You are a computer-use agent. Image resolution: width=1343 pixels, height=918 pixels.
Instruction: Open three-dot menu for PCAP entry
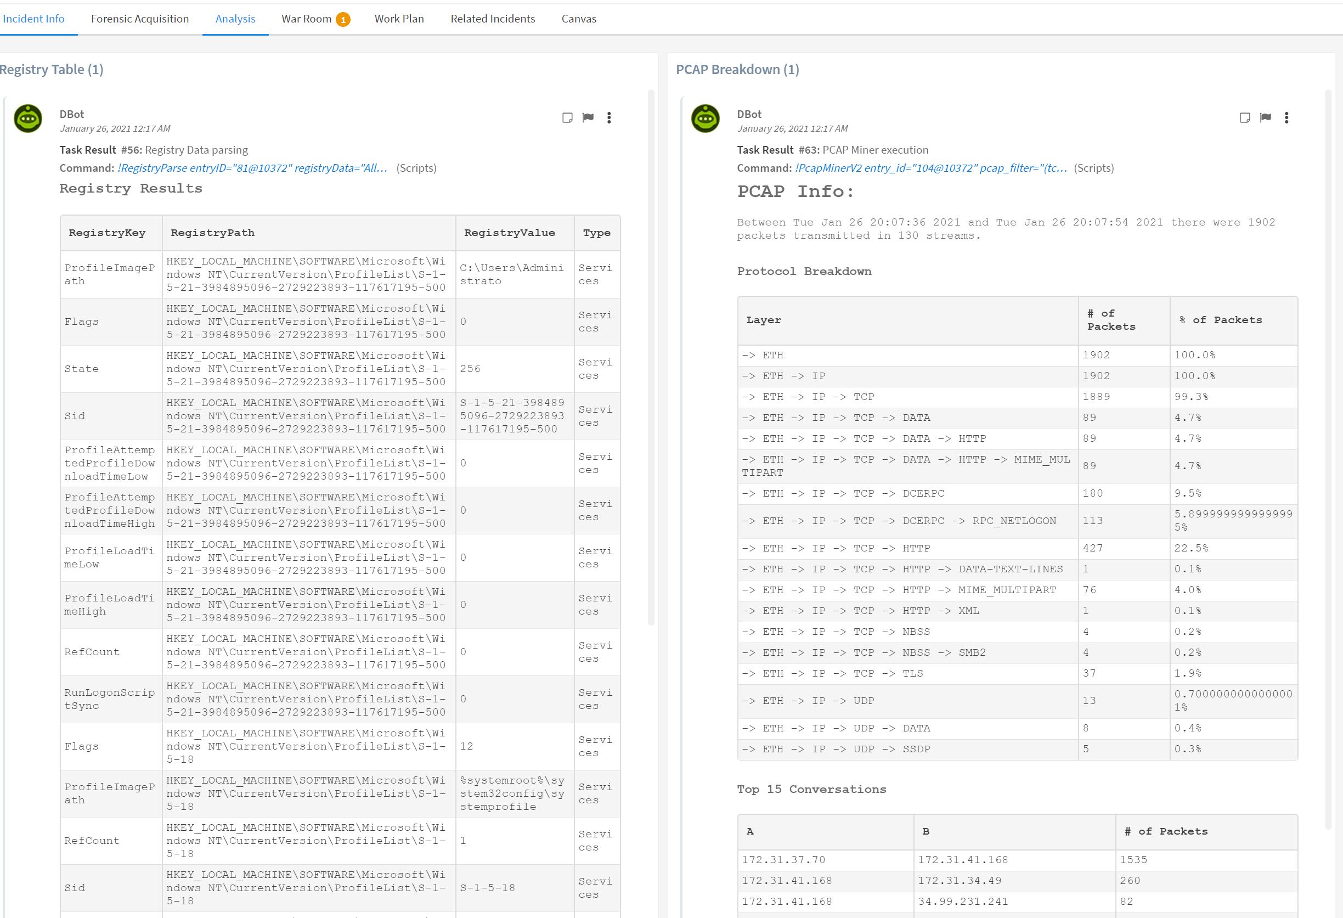(1286, 118)
